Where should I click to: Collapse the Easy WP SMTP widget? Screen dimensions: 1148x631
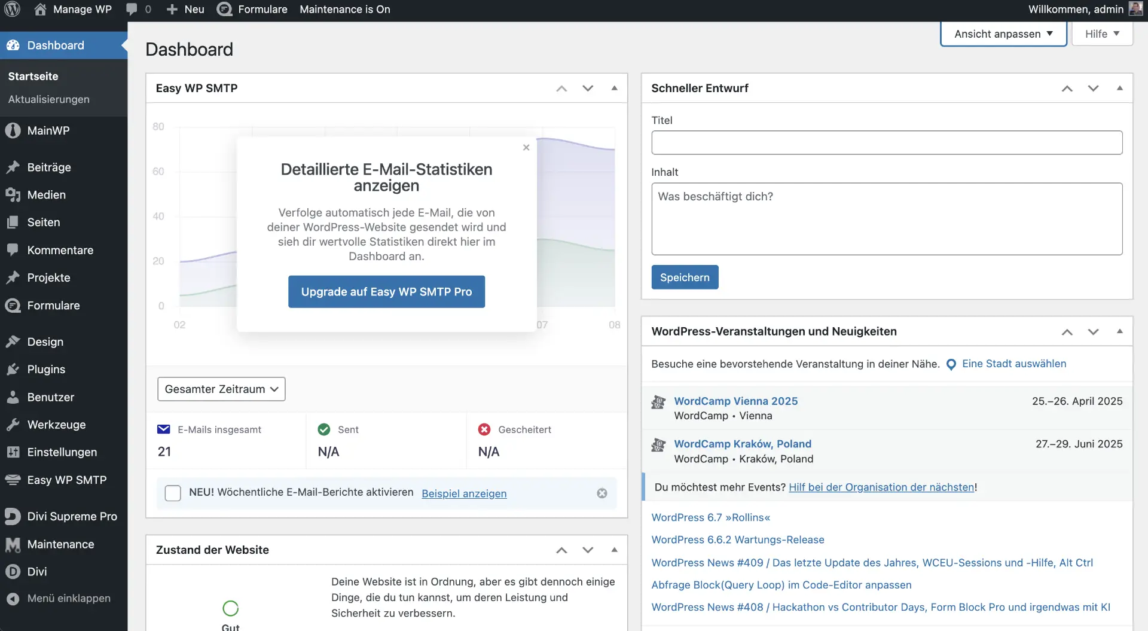point(614,88)
